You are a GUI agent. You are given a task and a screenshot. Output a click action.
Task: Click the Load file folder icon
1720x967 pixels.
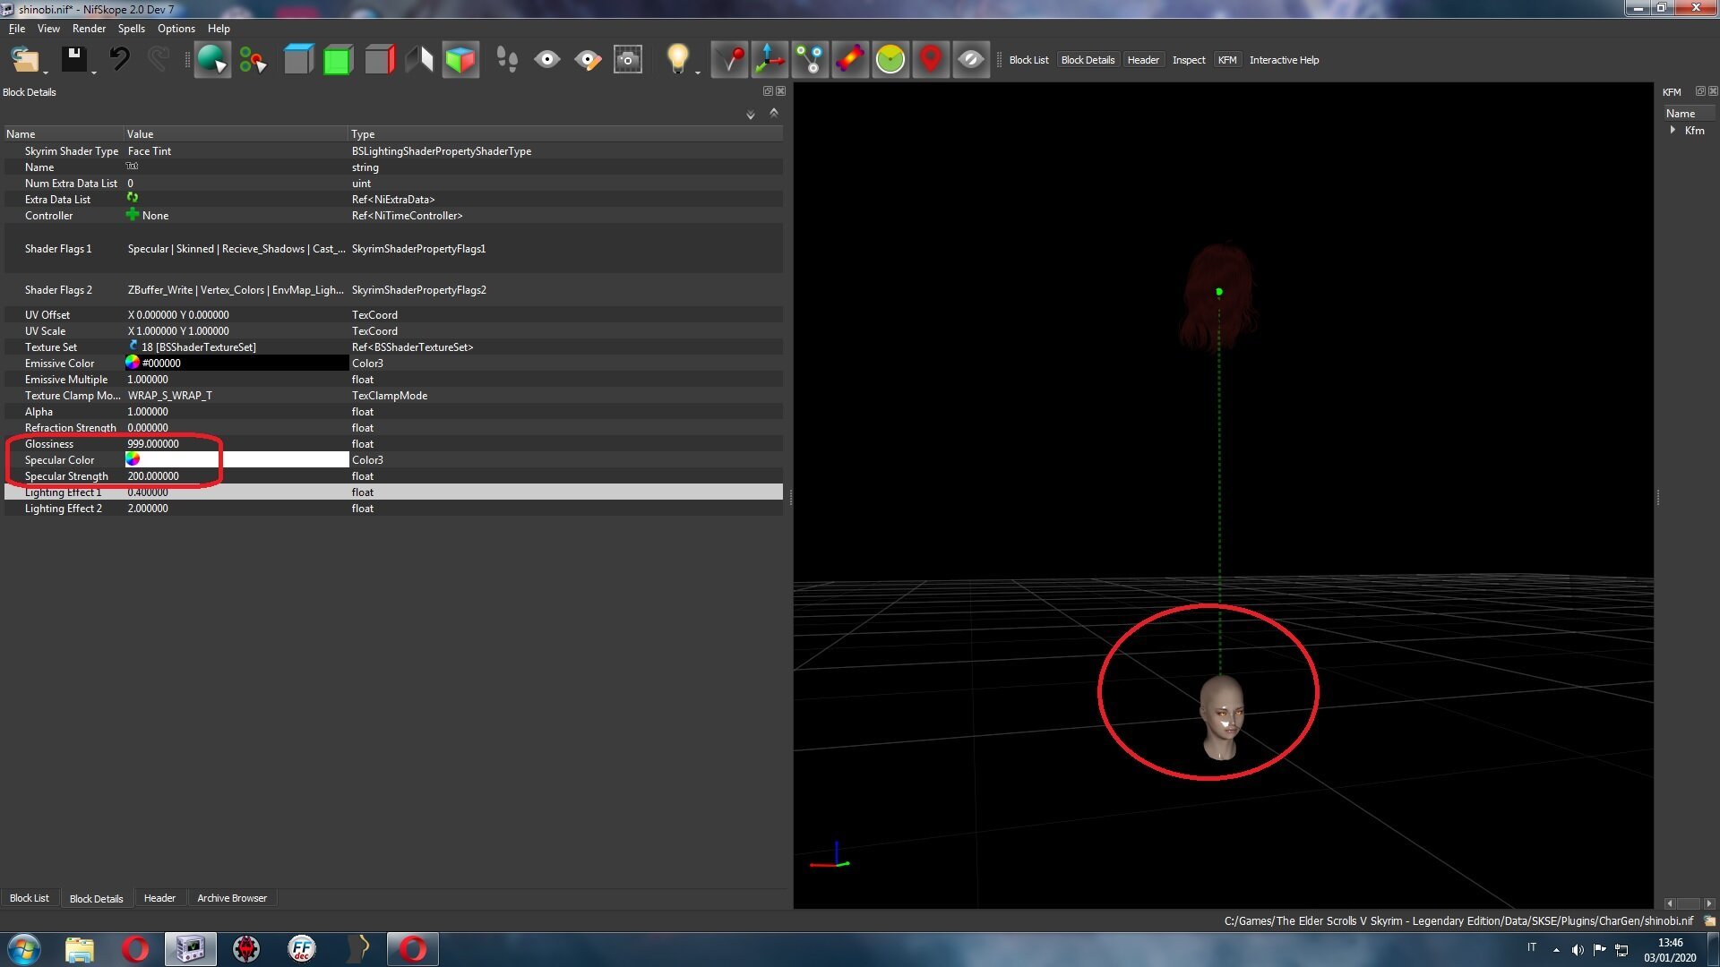[x=24, y=60]
